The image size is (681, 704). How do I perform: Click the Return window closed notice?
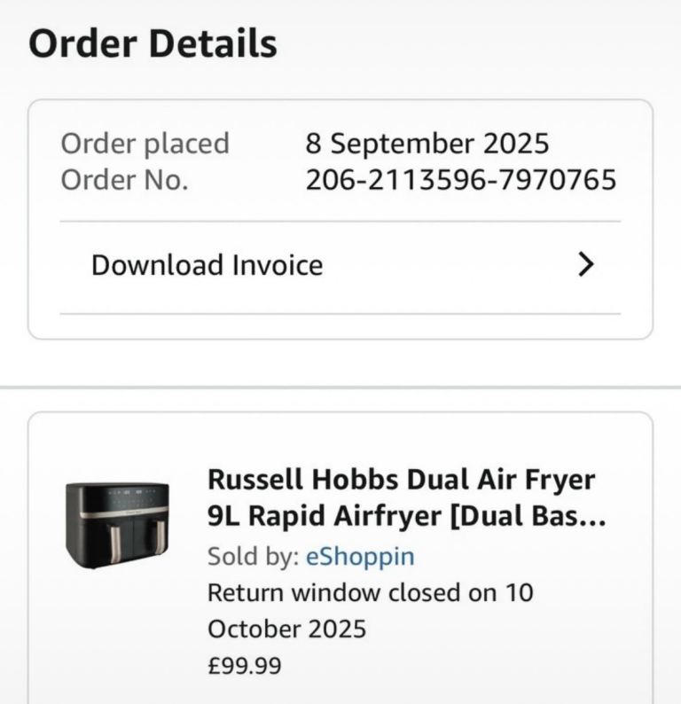371,611
